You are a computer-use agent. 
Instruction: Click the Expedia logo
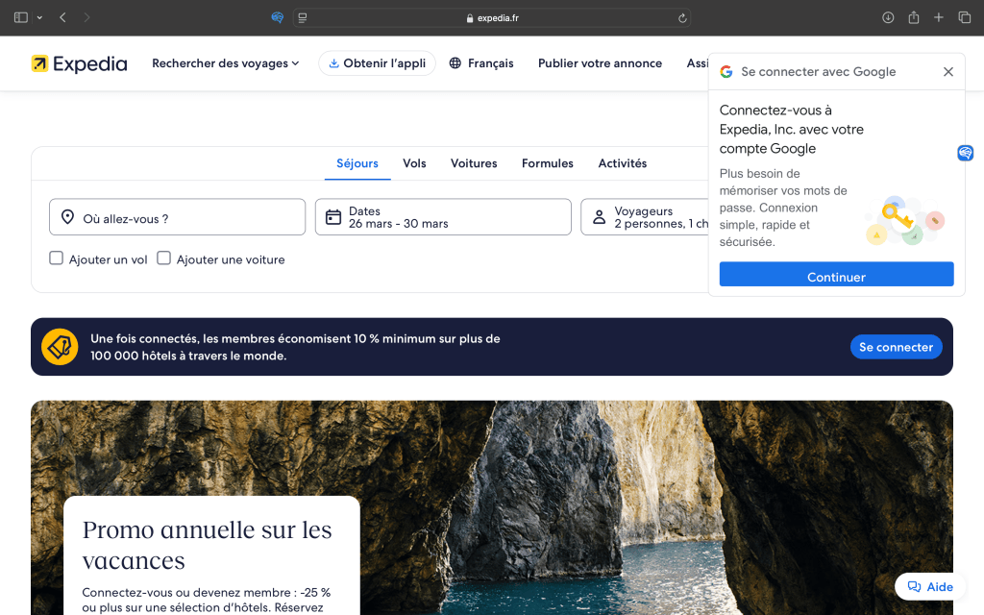point(79,63)
